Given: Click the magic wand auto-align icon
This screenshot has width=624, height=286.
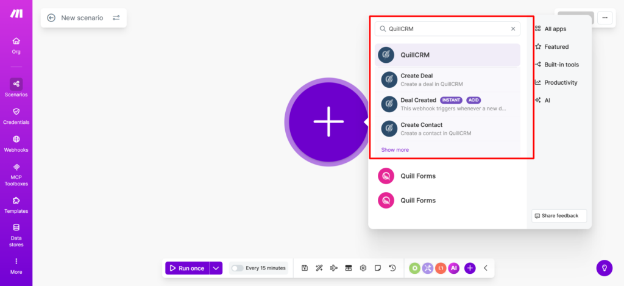Looking at the screenshot, I should (x=319, y=268).
